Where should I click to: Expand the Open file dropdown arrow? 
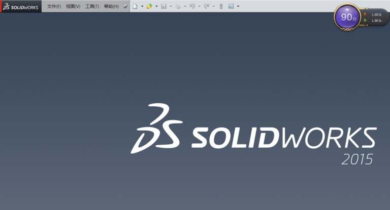[156, 7]
